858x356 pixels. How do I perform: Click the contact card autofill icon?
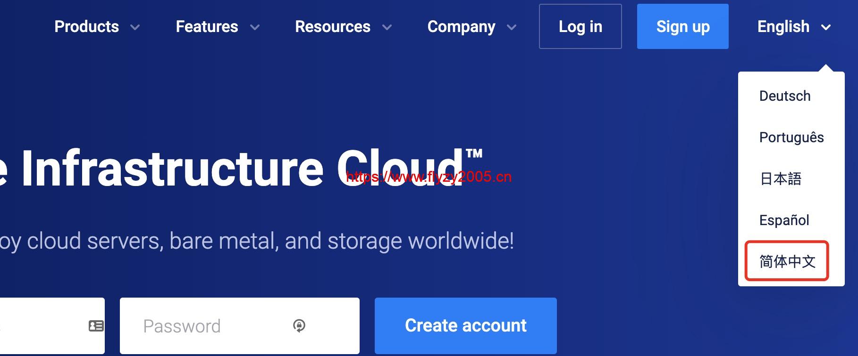[96, 325]
